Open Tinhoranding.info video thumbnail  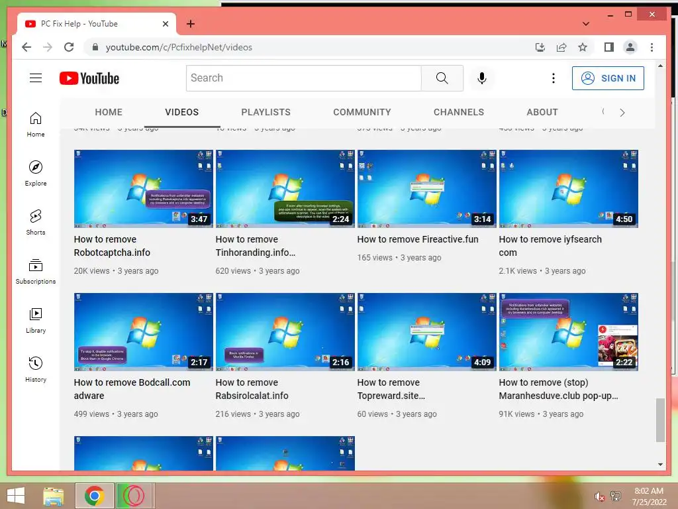285,189
